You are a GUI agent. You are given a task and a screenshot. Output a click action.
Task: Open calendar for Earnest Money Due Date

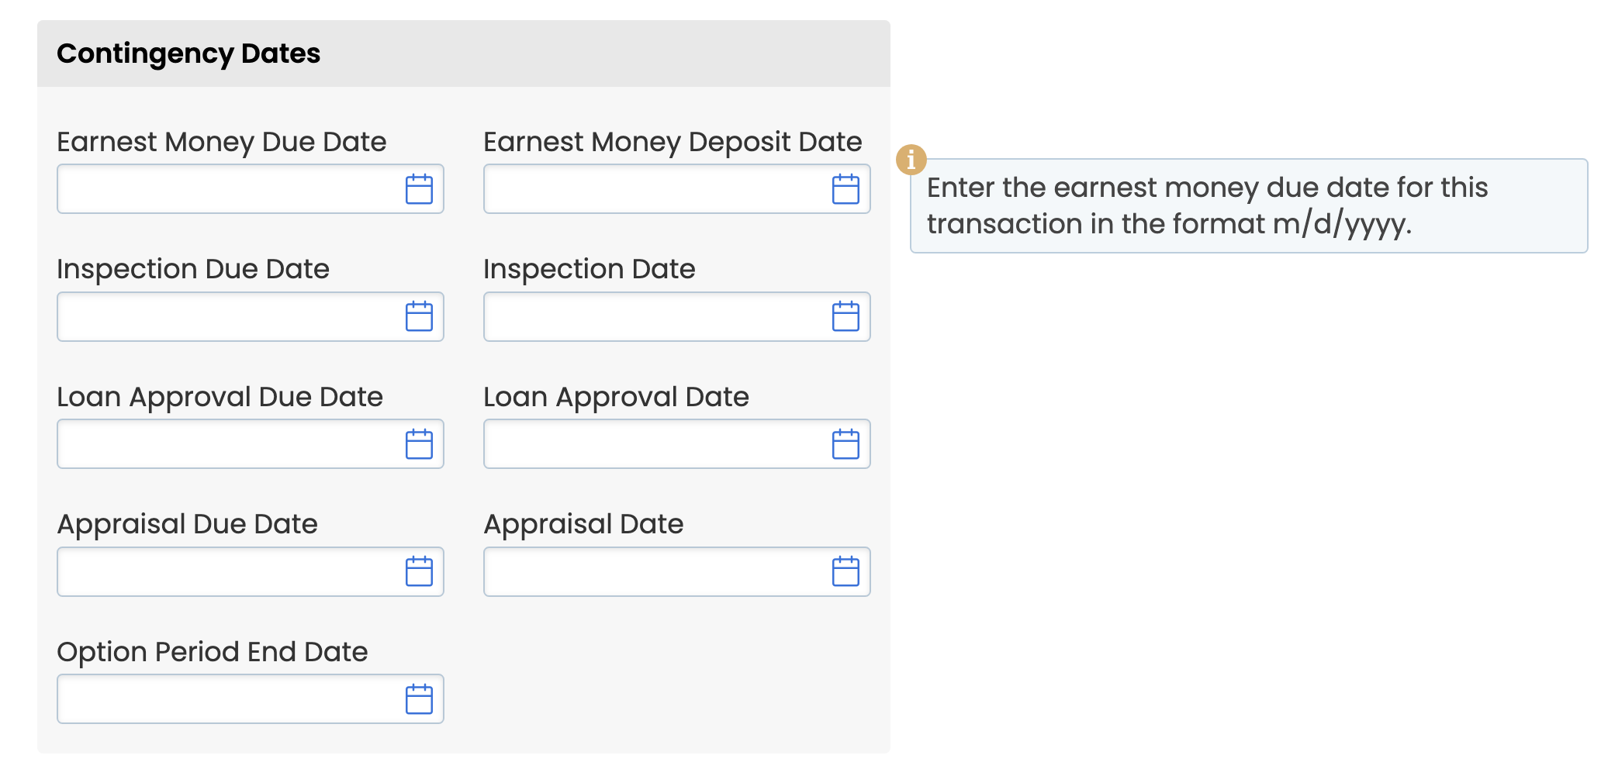(x=419, y=189)
